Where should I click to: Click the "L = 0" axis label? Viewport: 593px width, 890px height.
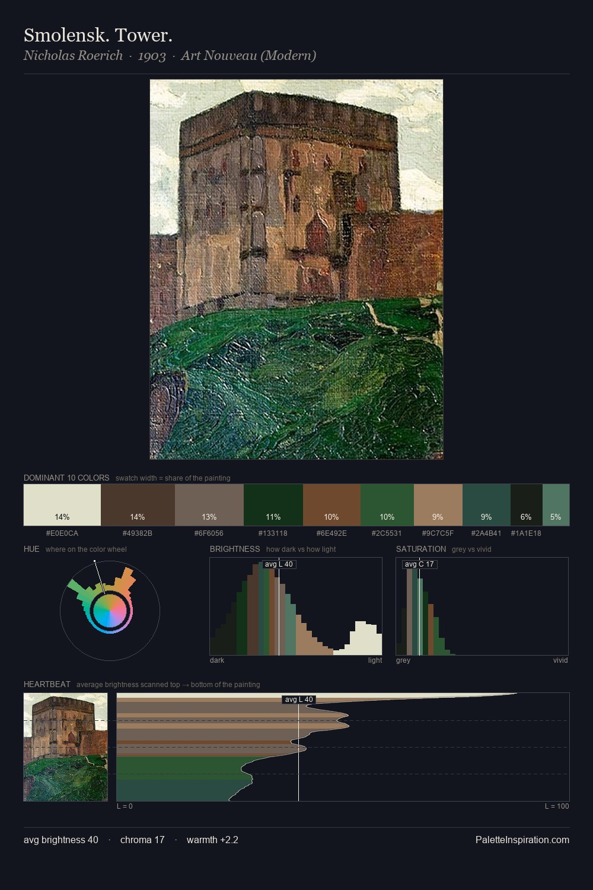125,806
